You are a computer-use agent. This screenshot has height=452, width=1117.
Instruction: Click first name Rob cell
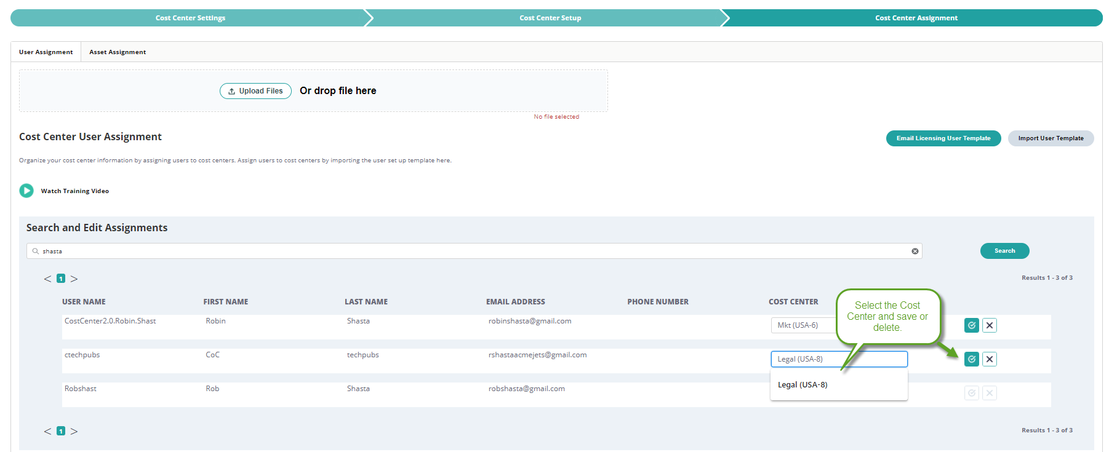point(212,389)
